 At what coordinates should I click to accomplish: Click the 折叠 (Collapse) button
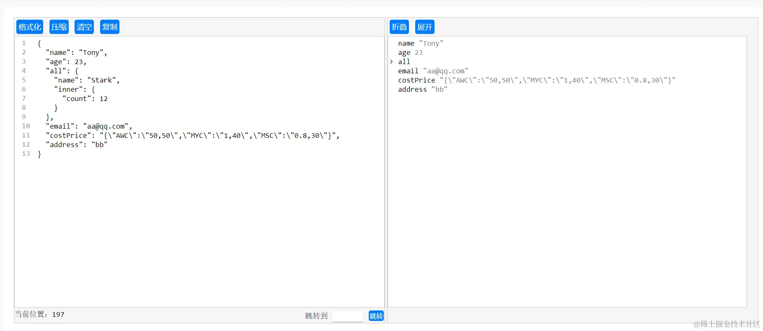coord(399,27)
